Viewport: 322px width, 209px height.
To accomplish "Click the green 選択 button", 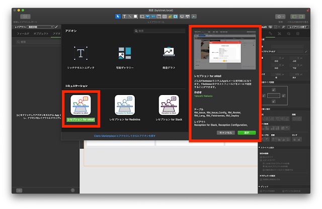I will point(247,133).
